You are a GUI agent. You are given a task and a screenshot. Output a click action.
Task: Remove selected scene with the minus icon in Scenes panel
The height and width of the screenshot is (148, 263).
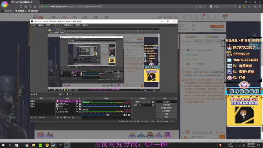click(36, 117)
